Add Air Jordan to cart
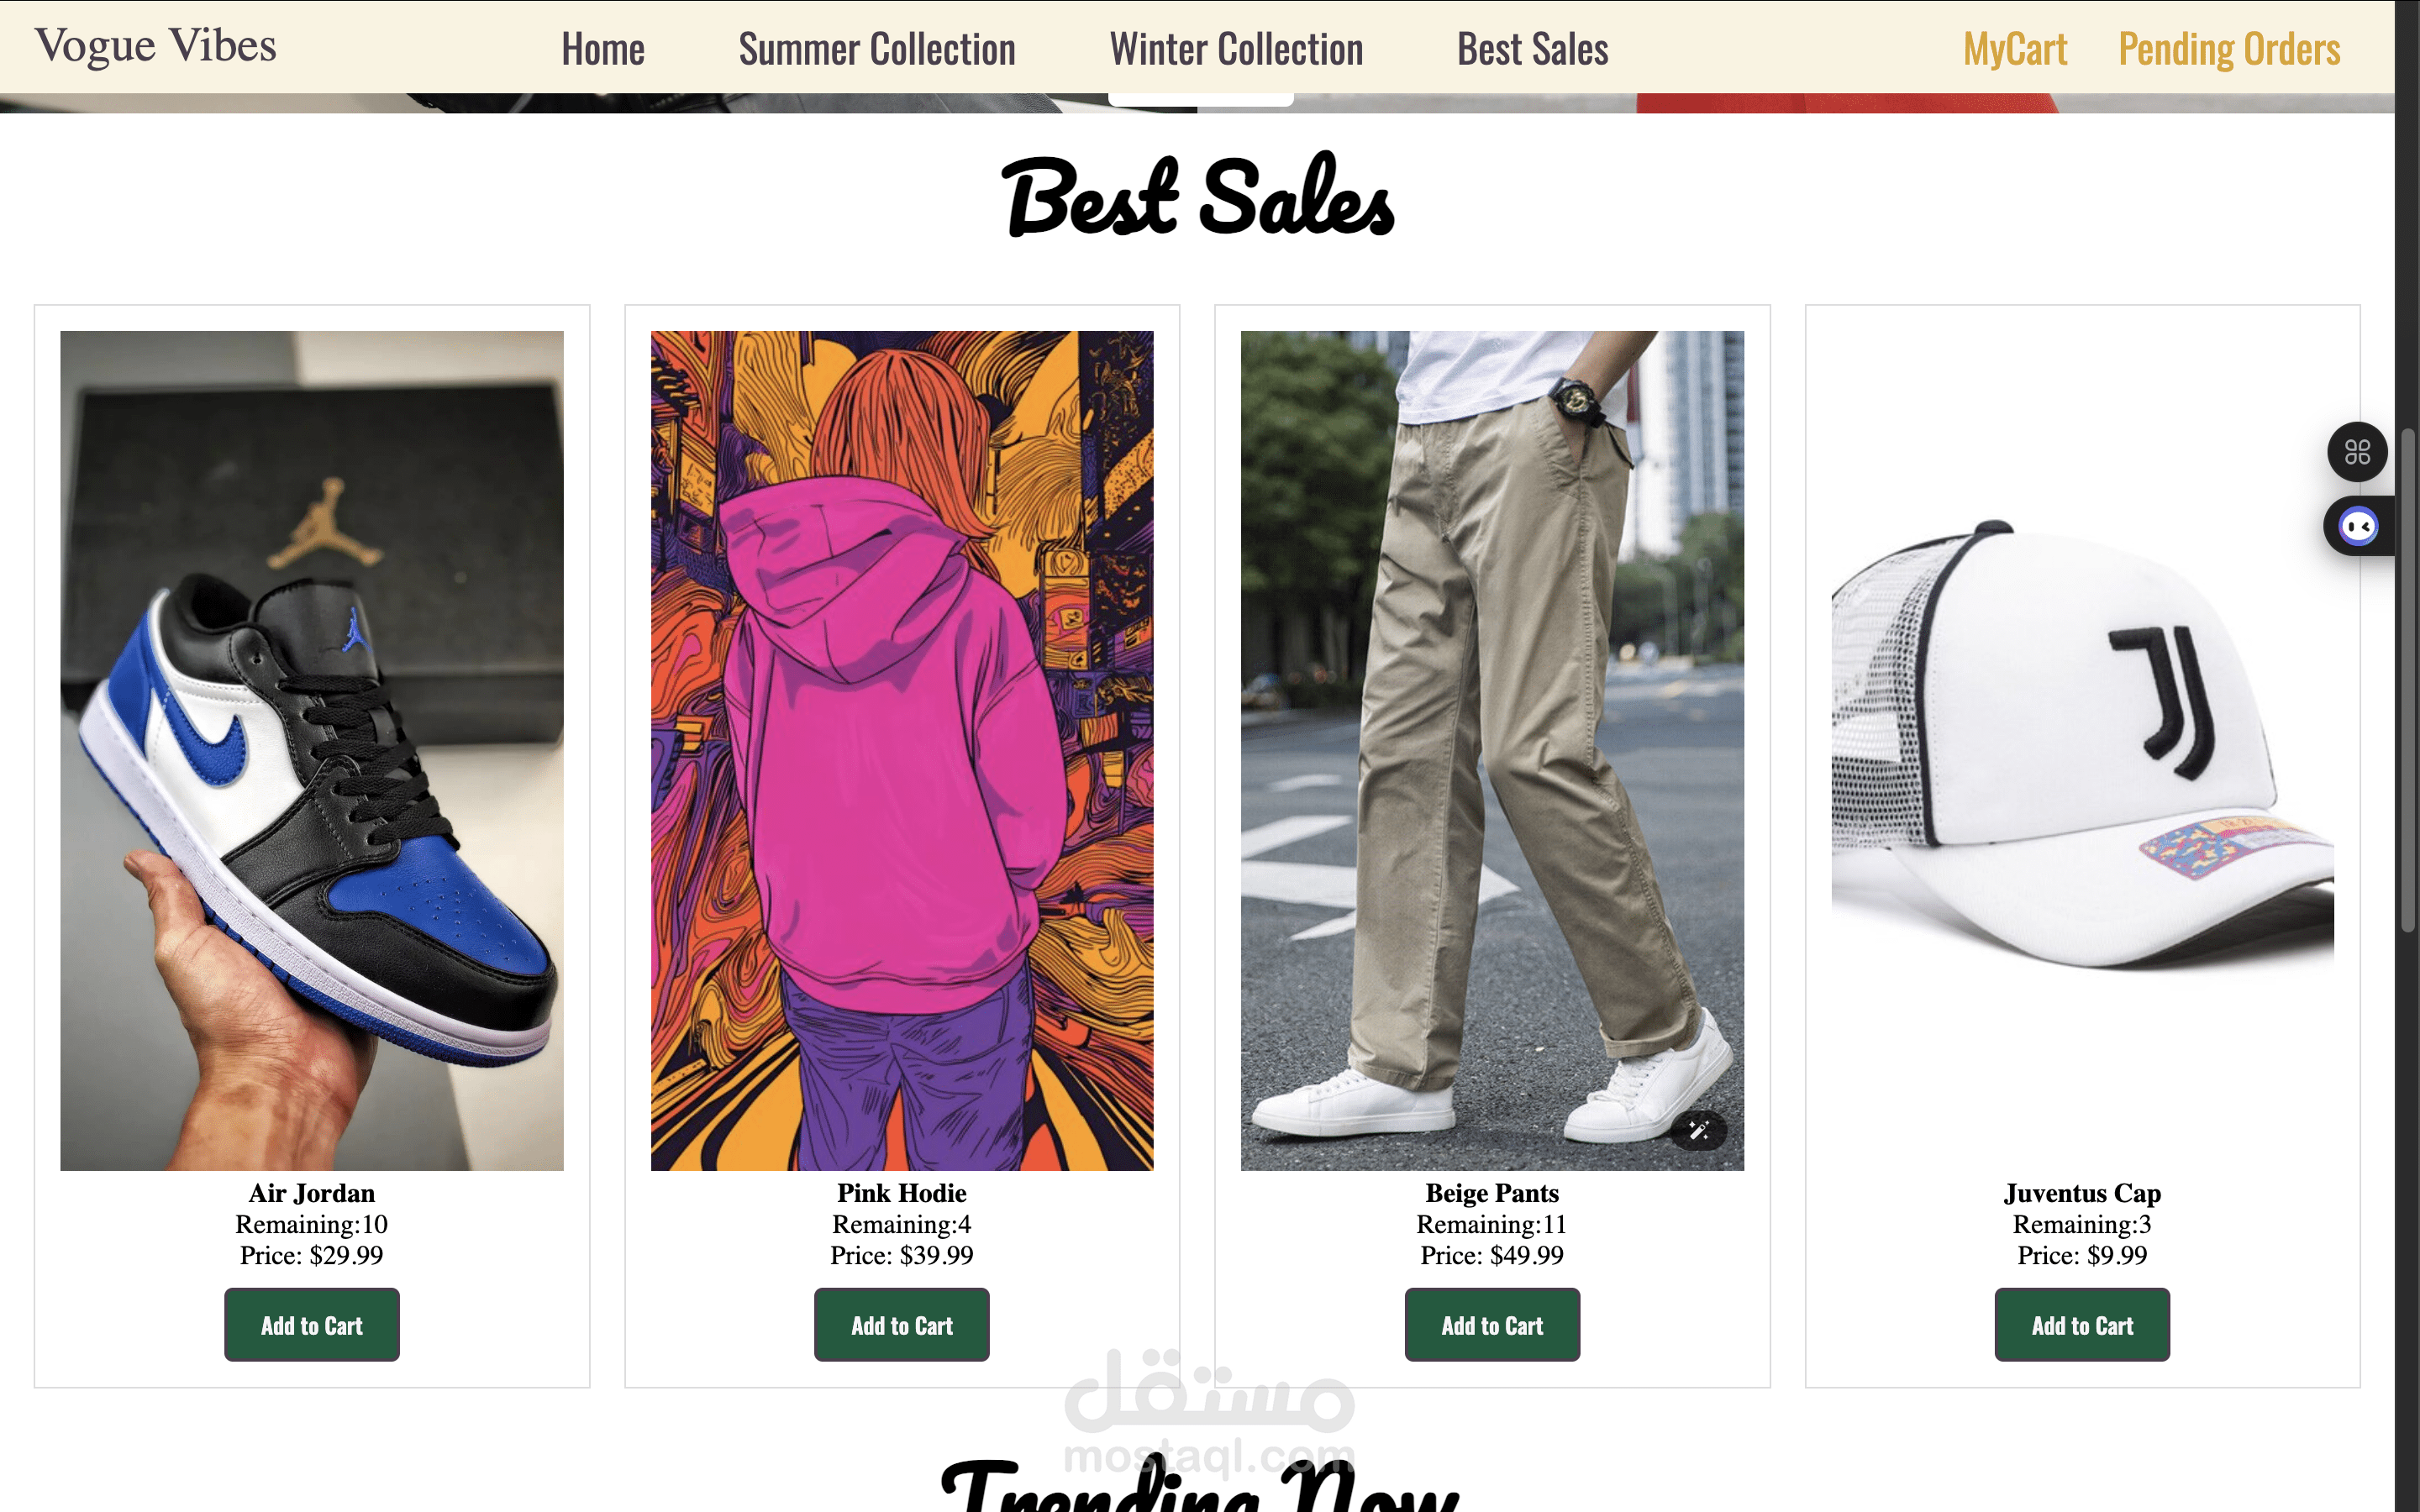Viewport: 2420px width, 1512px height. click(x=312, y=1325)
